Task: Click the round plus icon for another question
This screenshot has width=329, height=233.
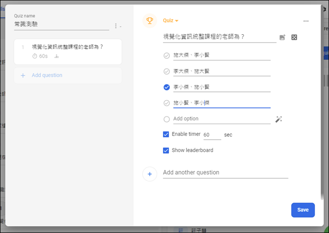Action: [x=150, y=174]
